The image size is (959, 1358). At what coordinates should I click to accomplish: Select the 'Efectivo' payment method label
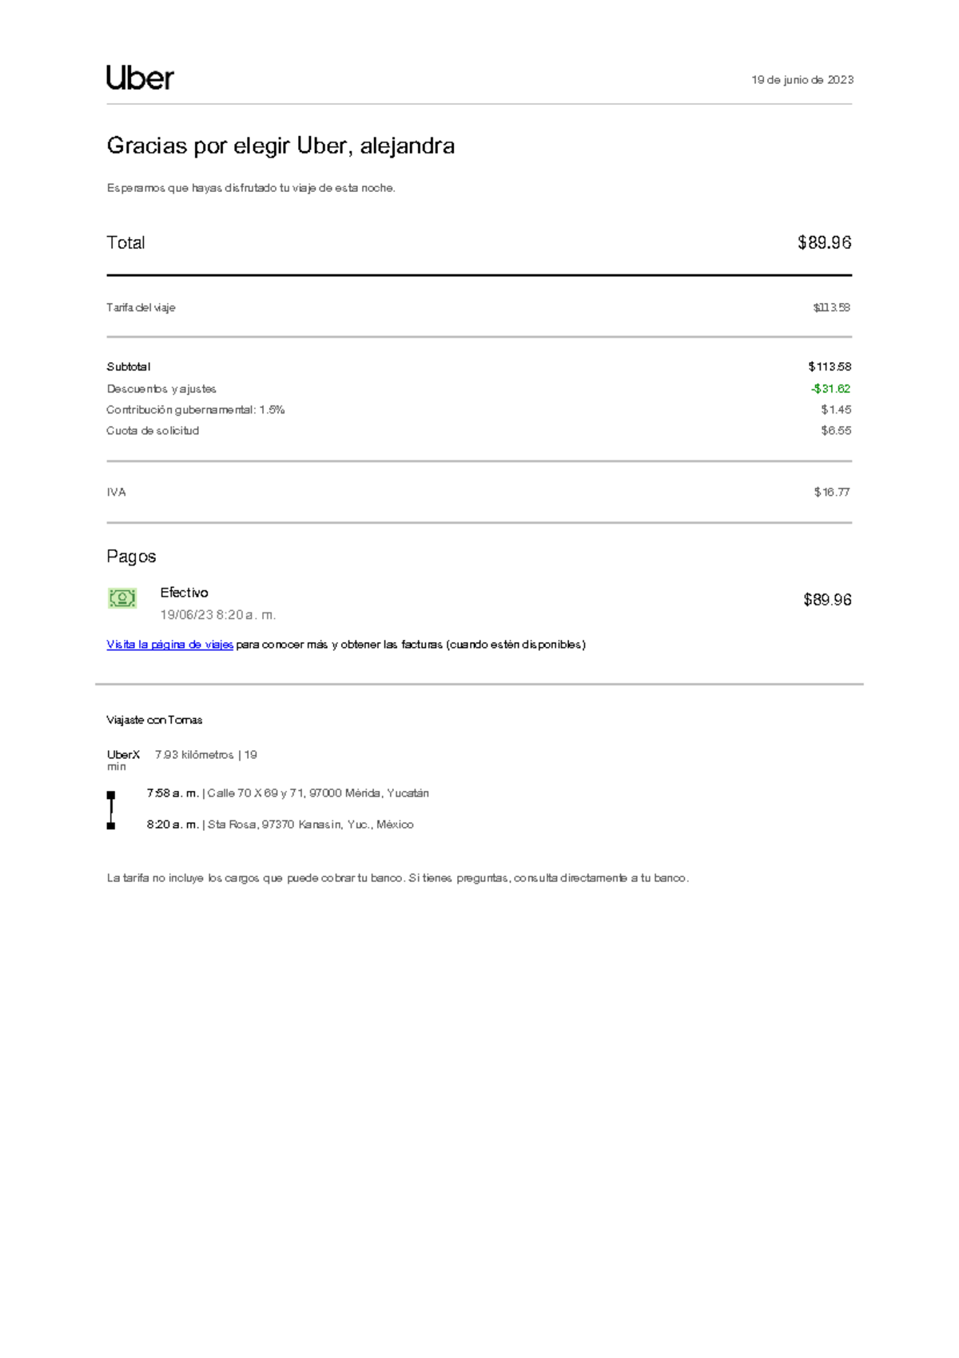184,593
